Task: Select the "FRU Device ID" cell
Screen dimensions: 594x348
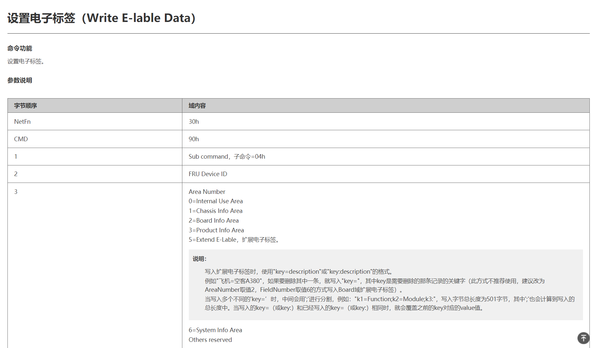Action: pos(208,174)
